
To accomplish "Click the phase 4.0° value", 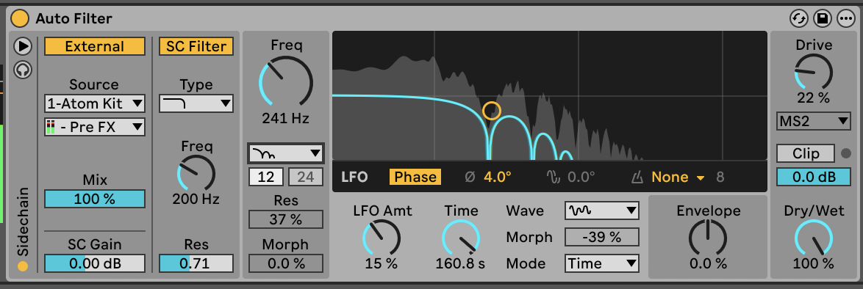I will [x=498, y=177].
